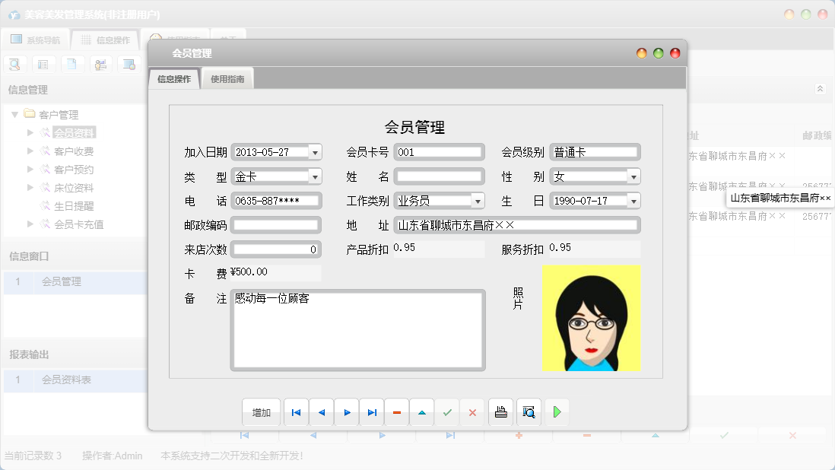835x470 pixels.
Task: Click the new document icon in the toolbar
Action: 72,64
